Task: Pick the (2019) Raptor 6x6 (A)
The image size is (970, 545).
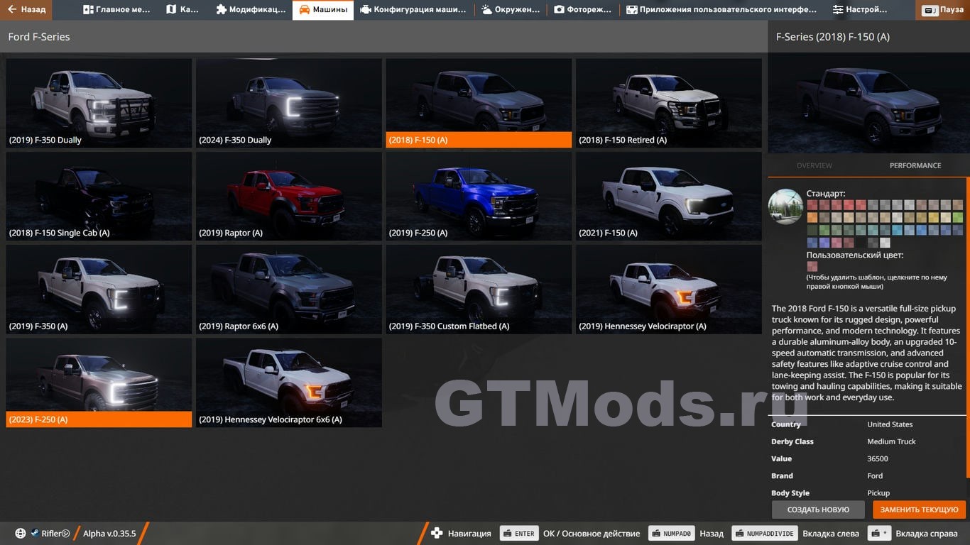Action: (289, 290)
